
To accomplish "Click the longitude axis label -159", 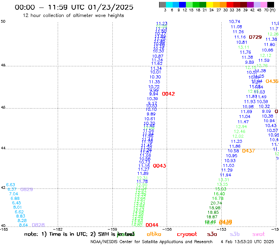I will point(113,230).
